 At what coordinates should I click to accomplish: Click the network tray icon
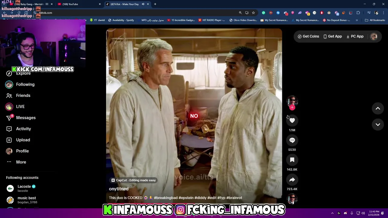[358, 213]
